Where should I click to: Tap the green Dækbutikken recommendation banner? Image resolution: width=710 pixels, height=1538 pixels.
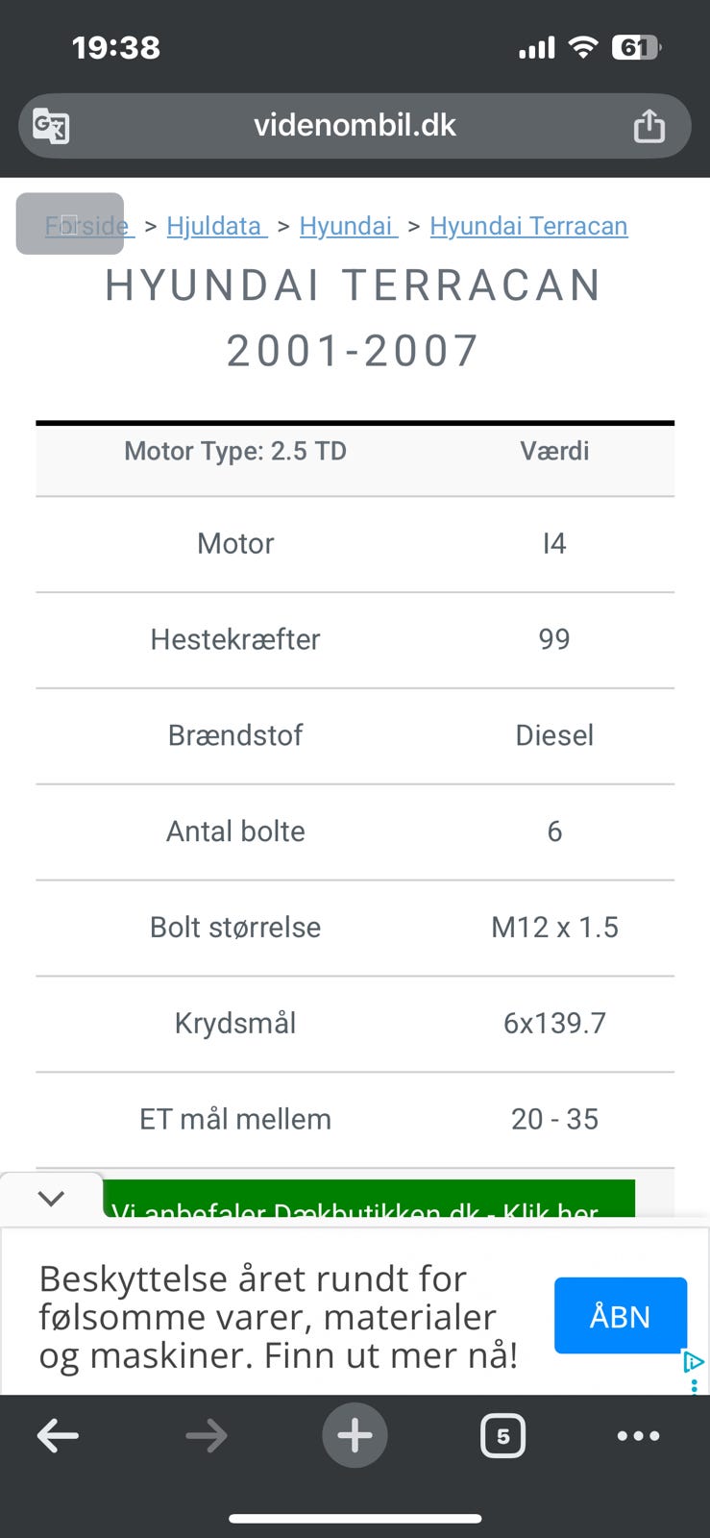(369, 1201)
